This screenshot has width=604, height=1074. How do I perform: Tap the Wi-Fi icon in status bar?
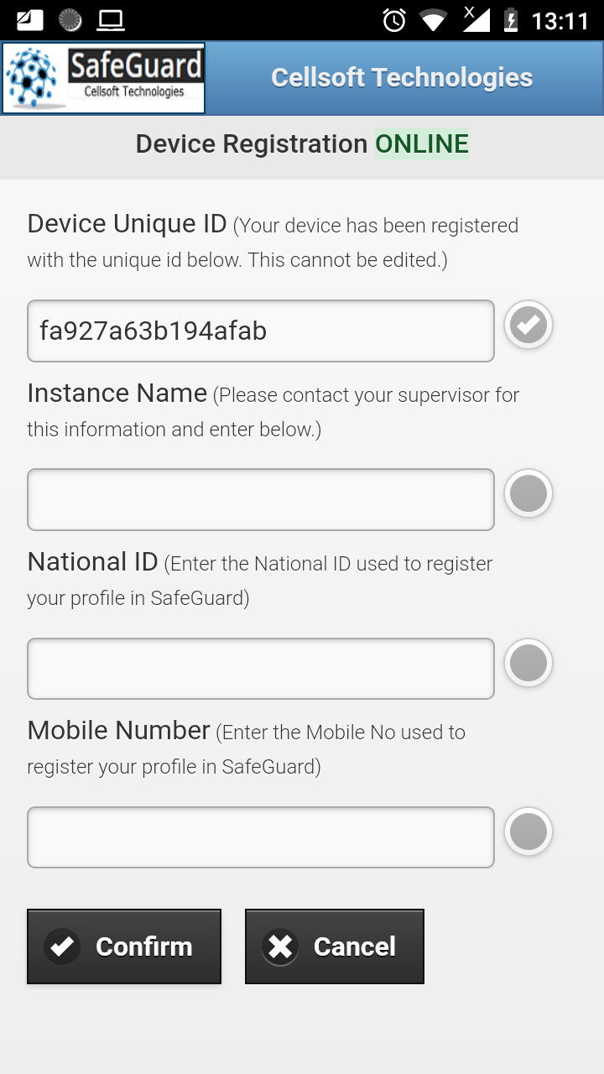pos(434,20)
